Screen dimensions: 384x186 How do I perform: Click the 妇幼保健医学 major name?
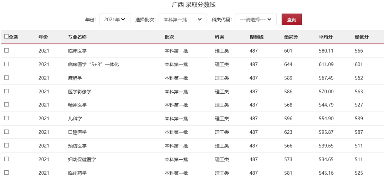[x=82, y=159]
